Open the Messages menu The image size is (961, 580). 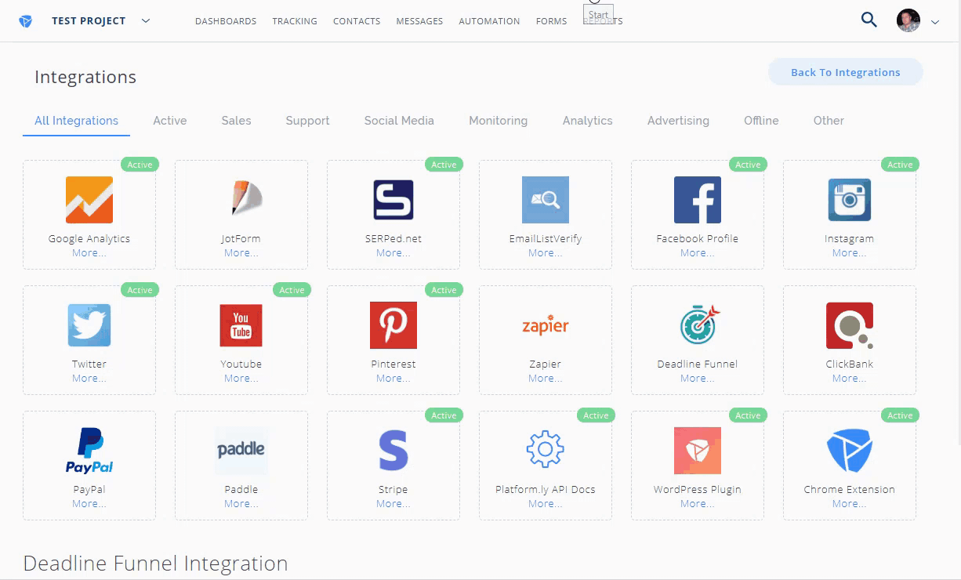pos(419,21)
